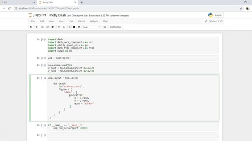The width and height of the screenshot is (252, 141).
Task: Click the dcc.Graph( line
Action: coord(60,83)
